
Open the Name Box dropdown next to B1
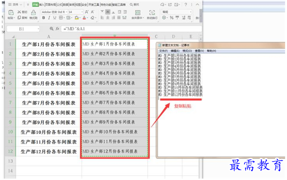pyautogui.click(x=38, y=29)
